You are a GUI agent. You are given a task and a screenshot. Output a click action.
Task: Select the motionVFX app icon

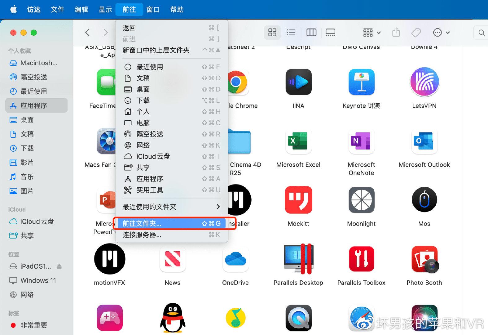tap(110, 259)
